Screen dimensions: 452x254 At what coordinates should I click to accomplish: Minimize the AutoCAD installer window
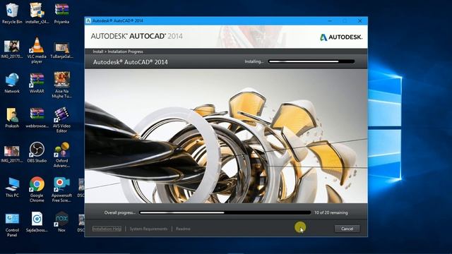point(330,20)
